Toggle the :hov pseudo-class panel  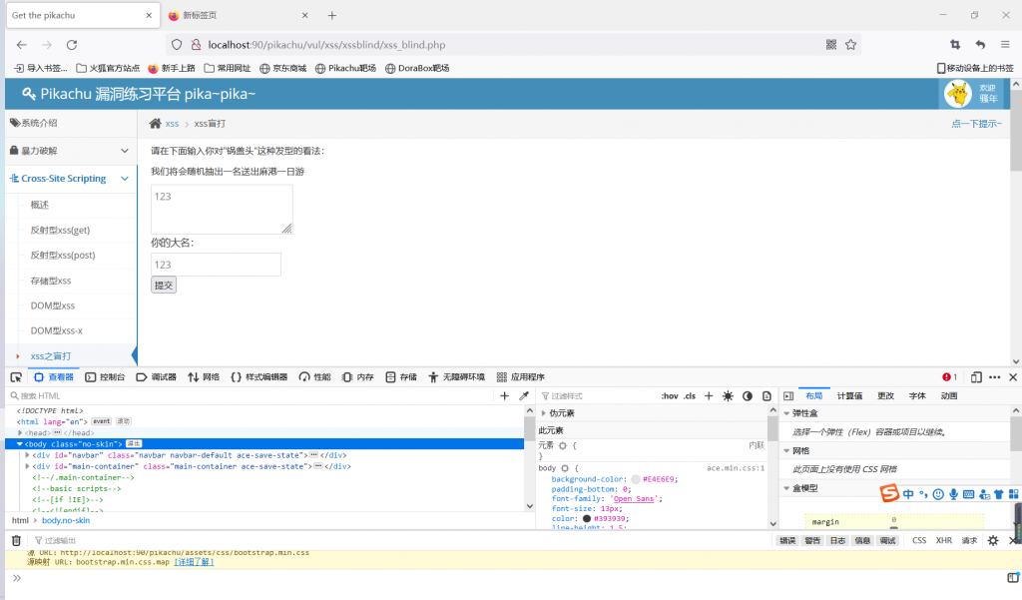click(669, 396)
